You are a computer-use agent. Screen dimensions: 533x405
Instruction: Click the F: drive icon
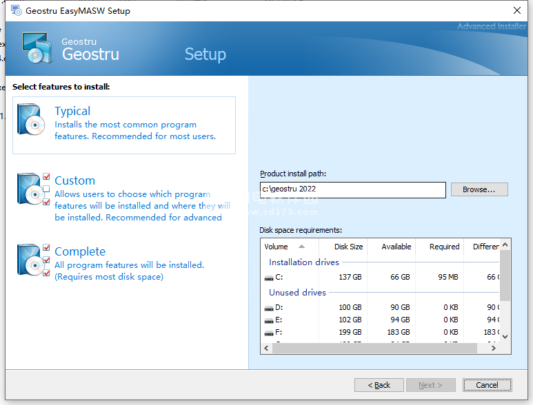click(x=269, y=333)
